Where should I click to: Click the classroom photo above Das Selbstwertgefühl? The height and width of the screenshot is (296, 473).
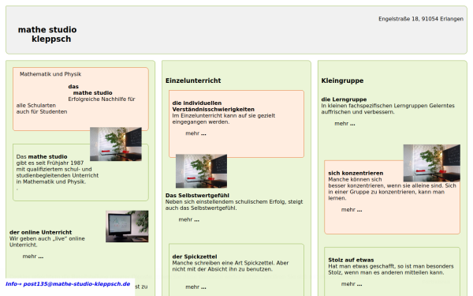[x=202, y=171]
